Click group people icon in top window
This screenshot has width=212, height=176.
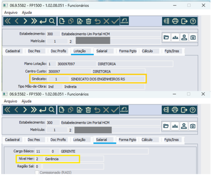click(x=175, y=37)
